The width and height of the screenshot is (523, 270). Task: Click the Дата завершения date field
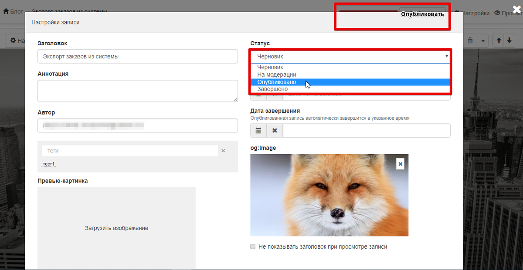point(367,130)
